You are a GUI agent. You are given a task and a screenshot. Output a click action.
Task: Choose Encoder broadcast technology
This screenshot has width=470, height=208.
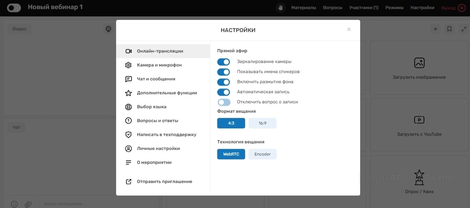pyautogui.click(x=262, y=154)
